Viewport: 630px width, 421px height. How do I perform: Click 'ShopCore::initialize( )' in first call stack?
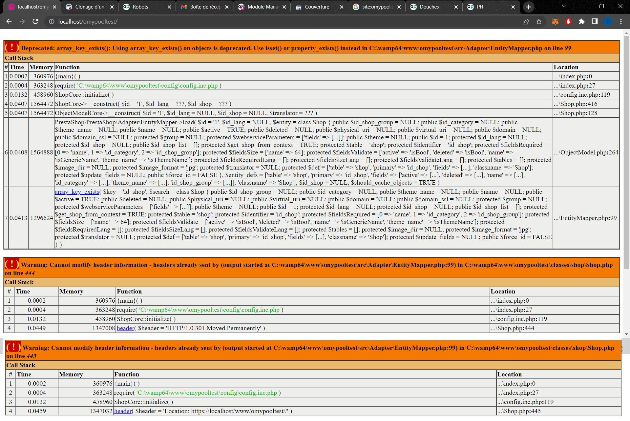[84, 95]
